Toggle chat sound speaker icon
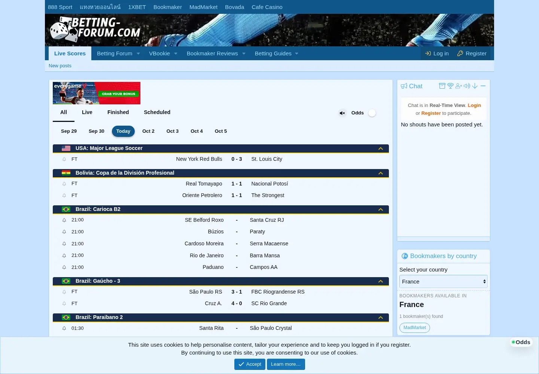Viewport: 539px width, 374px height. pos(467,86)
